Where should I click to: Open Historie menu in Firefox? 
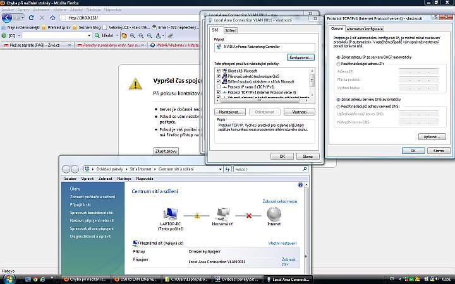[x=60, y=9]
